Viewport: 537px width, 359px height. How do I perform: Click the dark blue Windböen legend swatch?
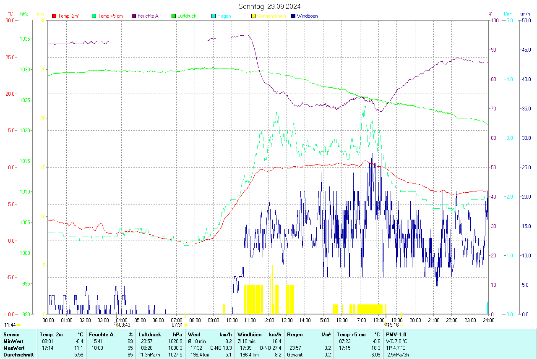click(293, 16)
